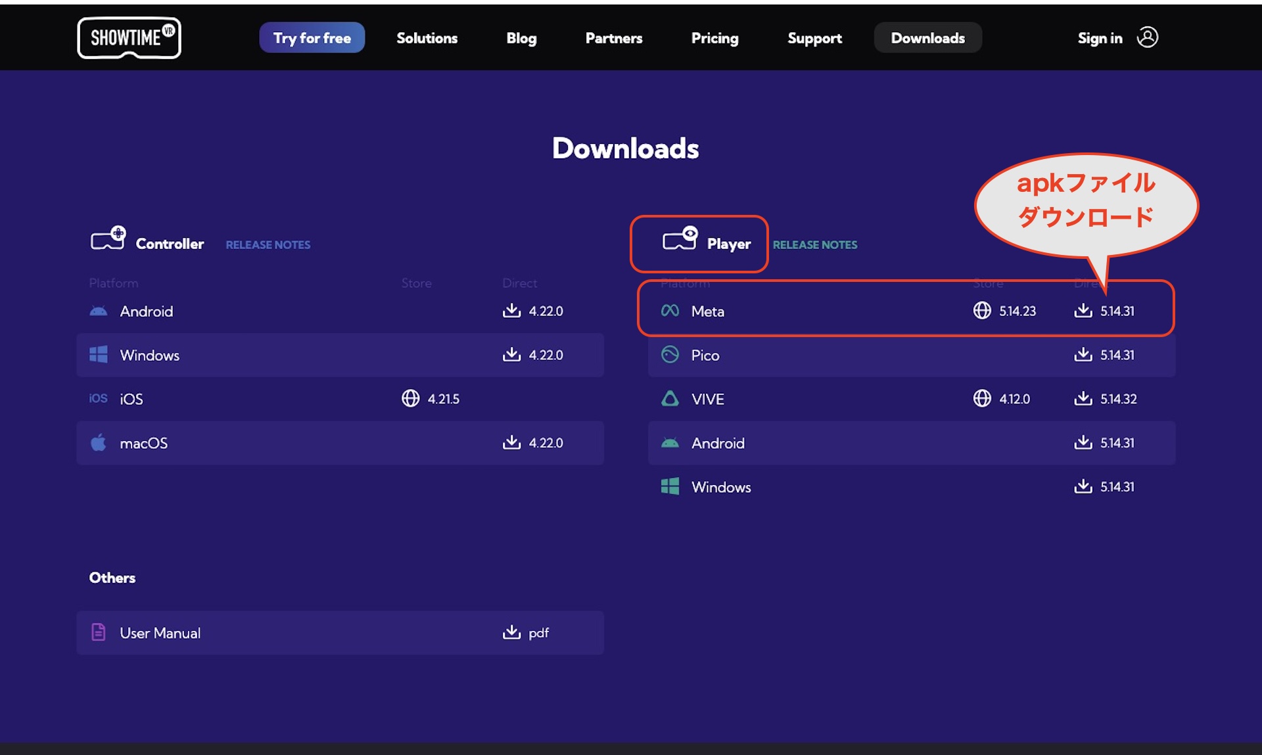Viewport: 1262px width, 755px height.
Task: Click the Showtime VR logo
Action: point(129,38)
